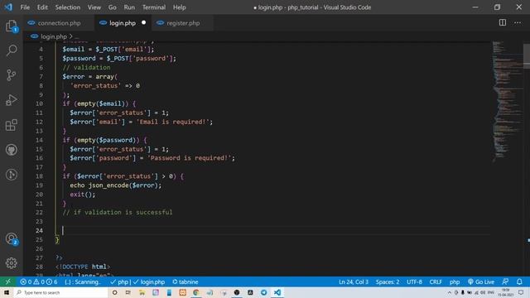
Task: Open the Cortana circle icon on taskbar
Action: click(114, 292)
